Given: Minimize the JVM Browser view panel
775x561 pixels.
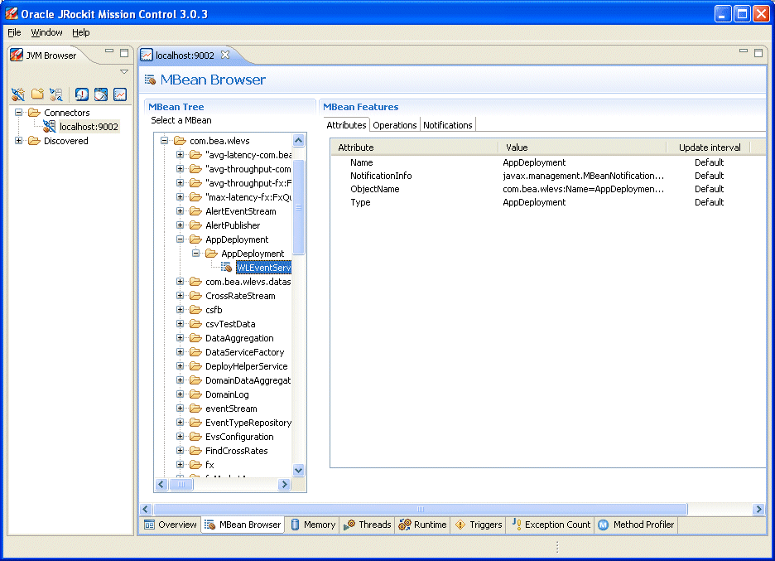Looking at the screenshot, I should 109,51.
